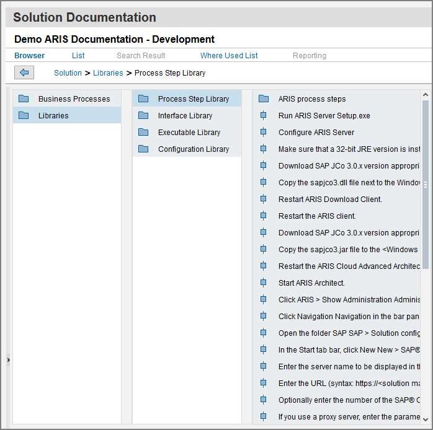Select 'Restart the ARIS client.' step
This screenshot has width=433, height=430.
(337, 216)
